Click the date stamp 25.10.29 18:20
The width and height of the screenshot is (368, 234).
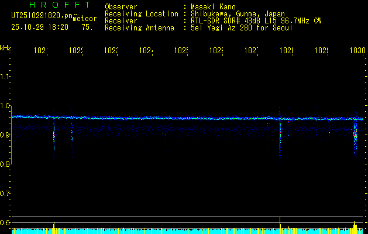pos(40,27)
